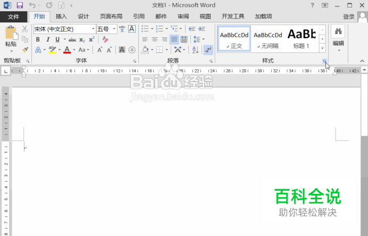Expand the Multilevel list dropdown arrow
The width and height of the screenshot is (368, 236).
[181, 29]
